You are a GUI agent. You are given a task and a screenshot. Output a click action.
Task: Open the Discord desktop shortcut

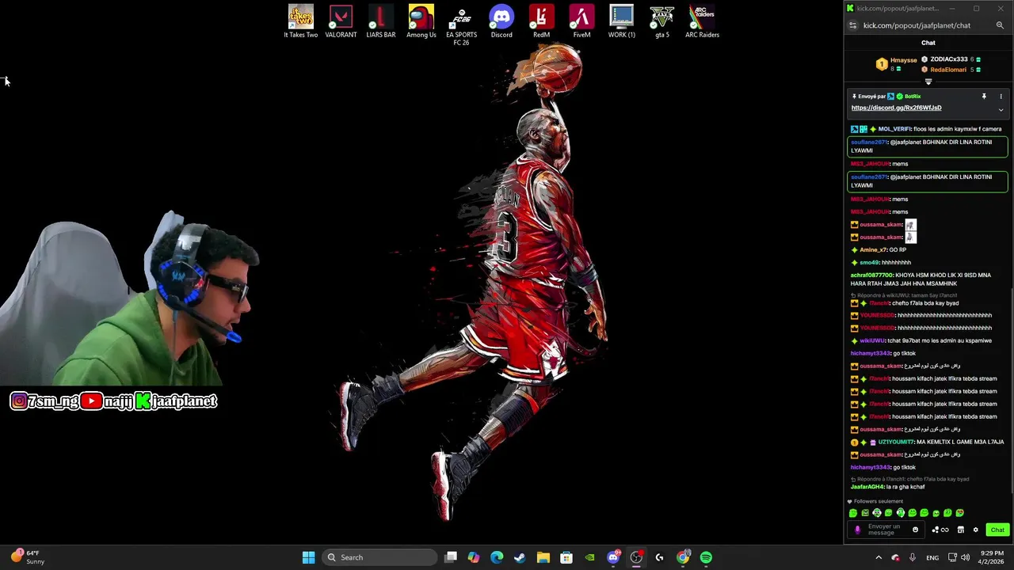click(x=501, y=21)
